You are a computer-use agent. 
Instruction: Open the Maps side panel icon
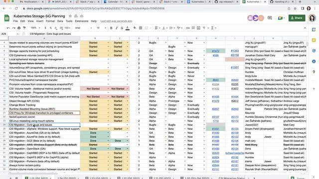click(314, 72)
